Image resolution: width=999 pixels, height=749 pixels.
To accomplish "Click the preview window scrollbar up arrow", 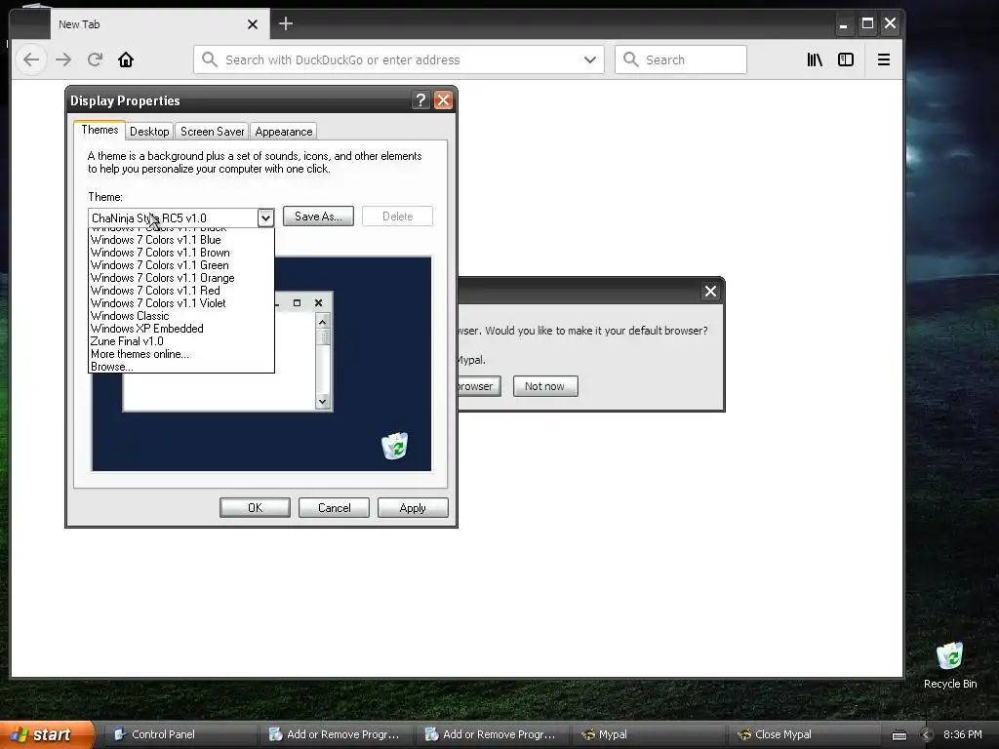I will tap(322, 322).
